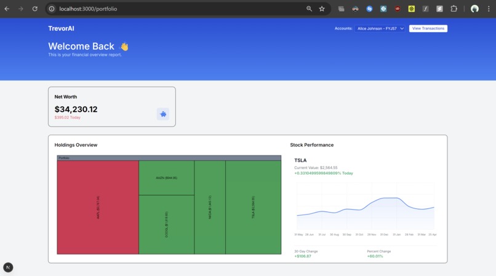Click the piggy bank icon in Net Worth

pyautogui.click(x=163, y=114)
